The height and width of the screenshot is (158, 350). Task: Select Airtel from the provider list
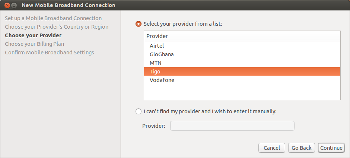point(242,46)
